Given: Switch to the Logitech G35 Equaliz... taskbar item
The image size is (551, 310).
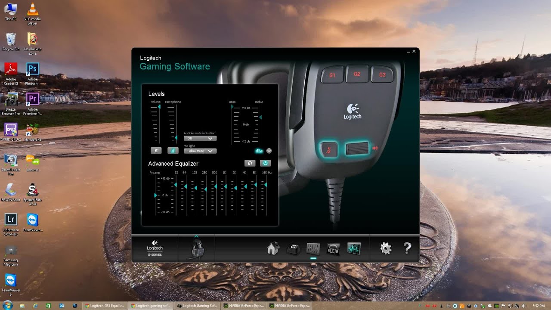Looking at the screenshot, I should [105, 306].
